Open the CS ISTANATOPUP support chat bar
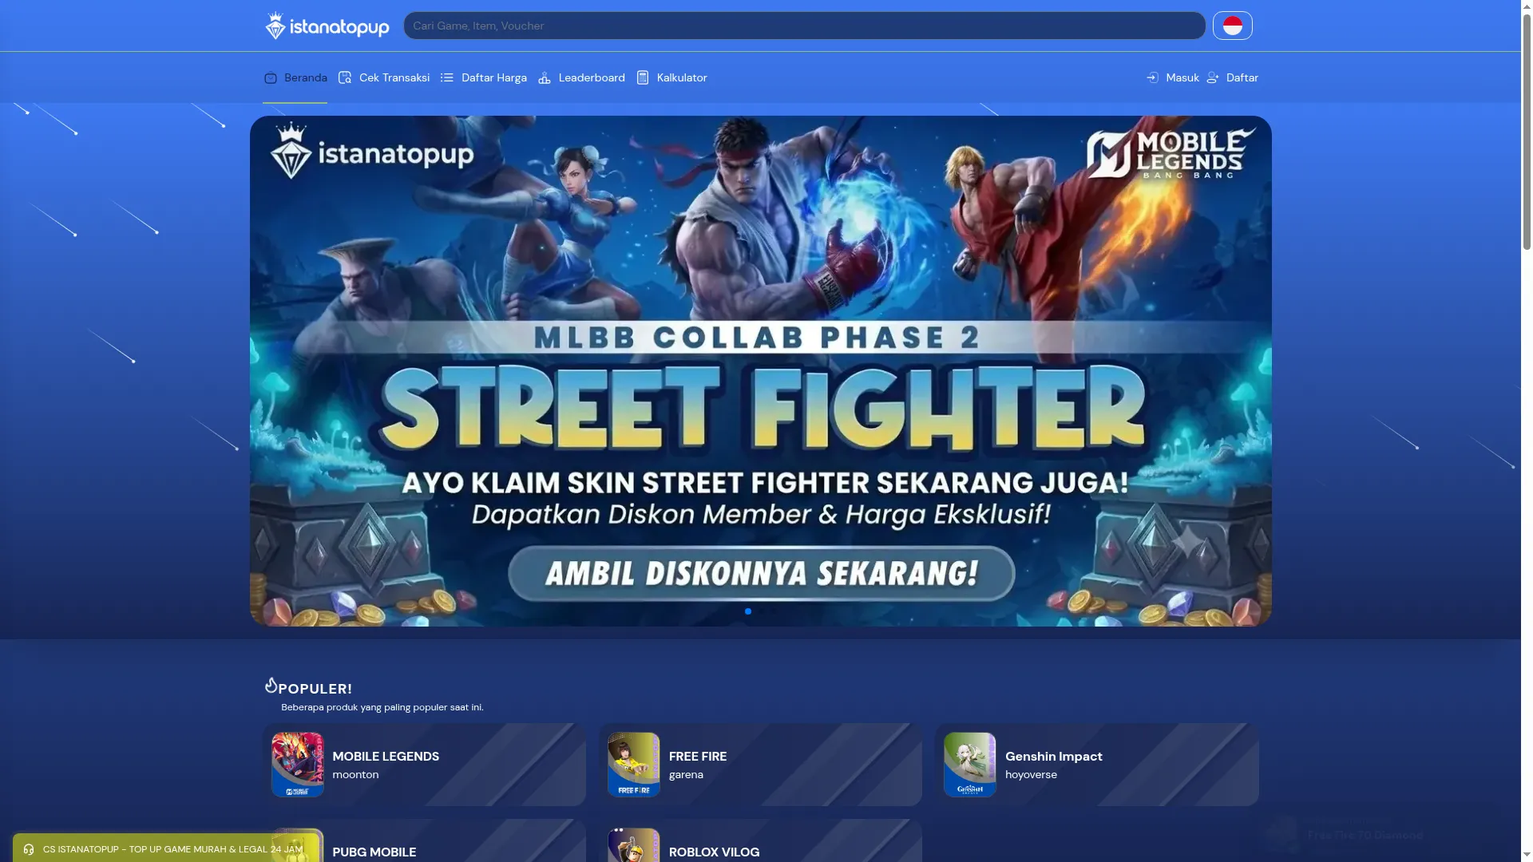The height and width of the screenshot is (862, 1533). click(166, 848)
